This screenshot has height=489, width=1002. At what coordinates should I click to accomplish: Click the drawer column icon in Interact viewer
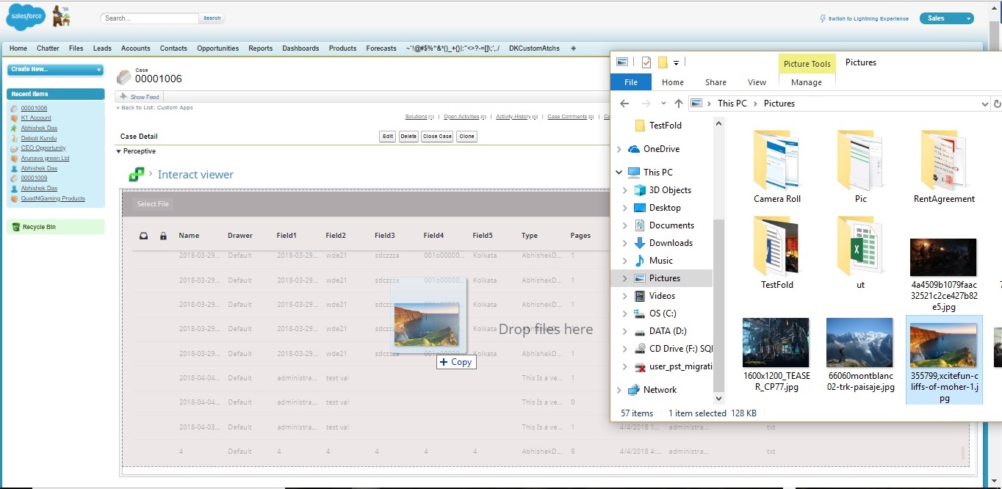(x=144, y=235)
